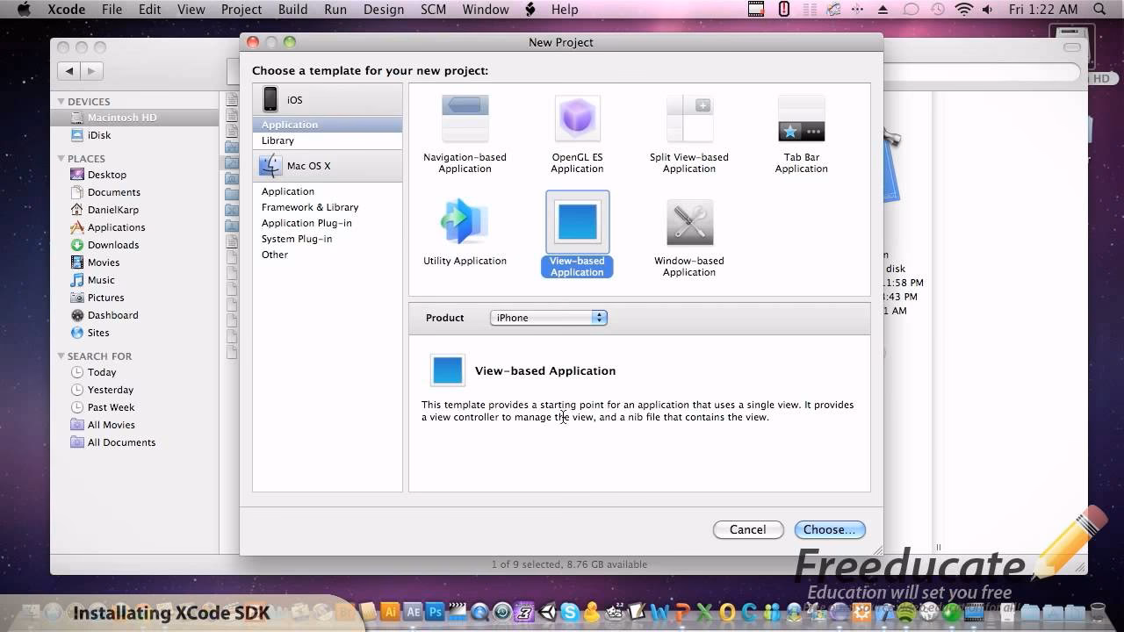Collapse the SEARCH FOR section in Finder
This screenshot has height=632, width=1124.
pos(61,356)
